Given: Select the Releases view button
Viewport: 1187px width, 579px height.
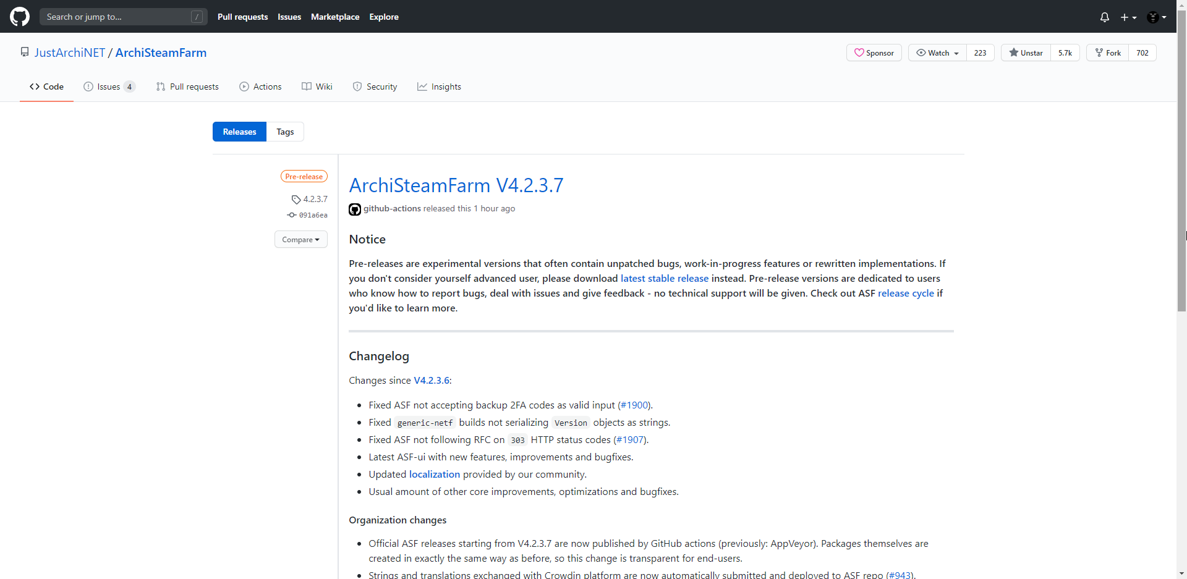Looking at the screenshot, I should point(239,132).
